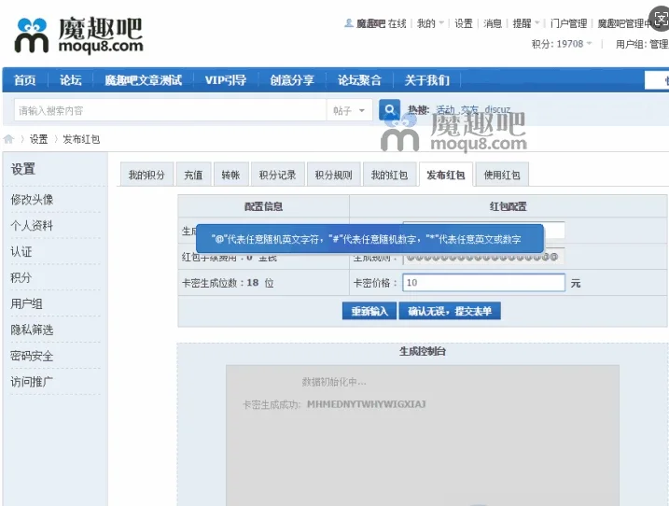The width and height of the screenshot is (669, 506).
Task: Click 确认无误,提交表单 submit button
Action: 450,311
